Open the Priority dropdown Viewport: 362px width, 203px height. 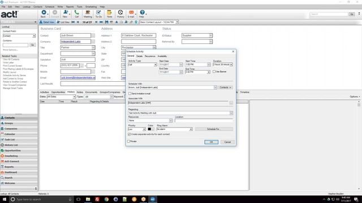(x=144, y=129)
